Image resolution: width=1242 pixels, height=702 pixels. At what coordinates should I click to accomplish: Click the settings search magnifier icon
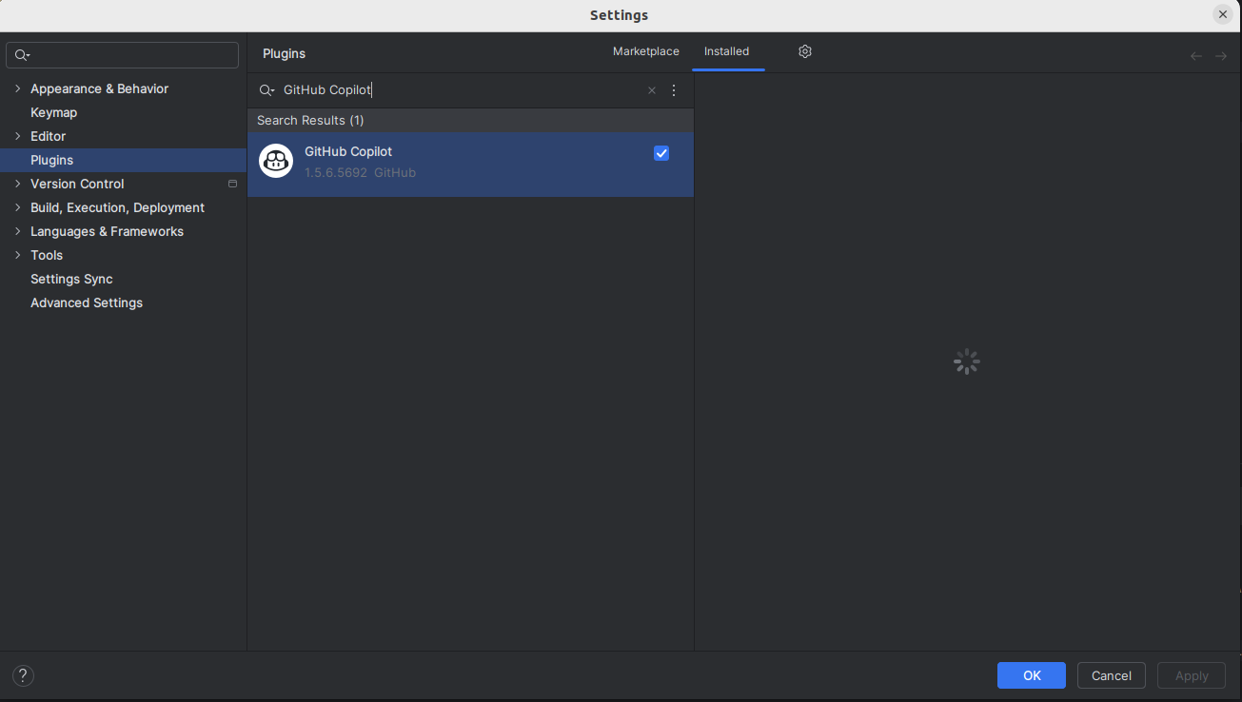22,55
